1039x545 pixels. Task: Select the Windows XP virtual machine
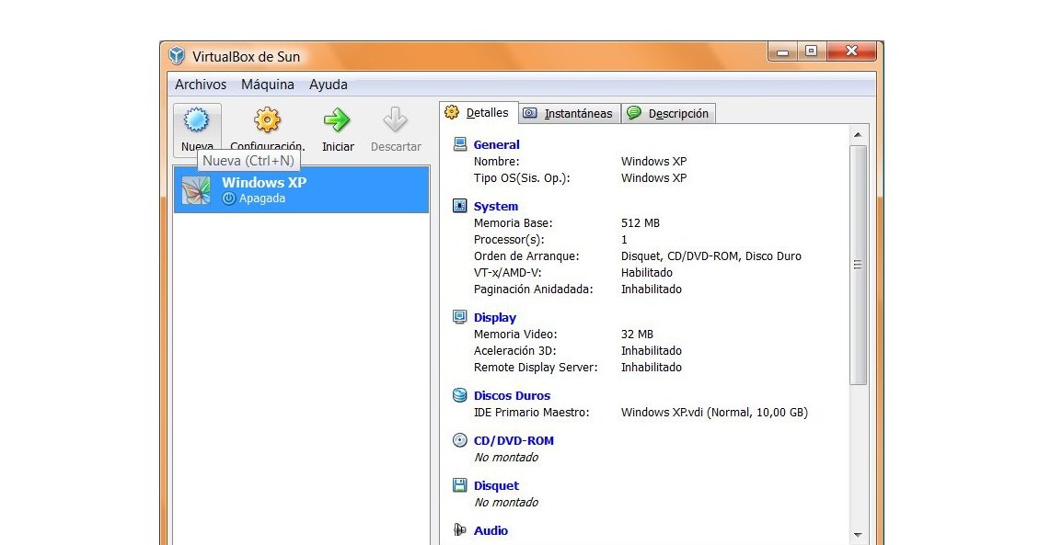point(264,182)
